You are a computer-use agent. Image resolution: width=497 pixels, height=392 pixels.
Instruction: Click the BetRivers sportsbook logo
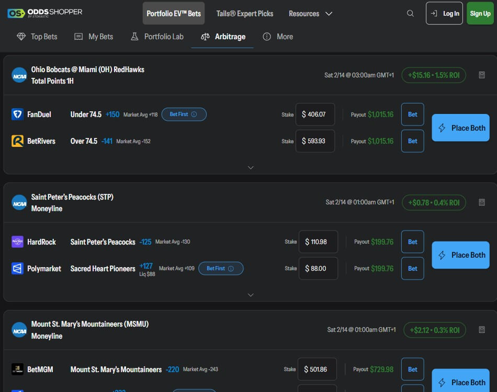19,141
